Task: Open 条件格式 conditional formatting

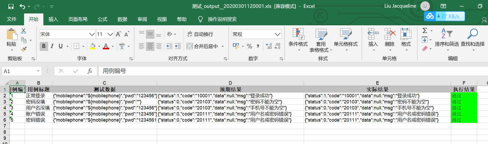Action: click(298, 40)
